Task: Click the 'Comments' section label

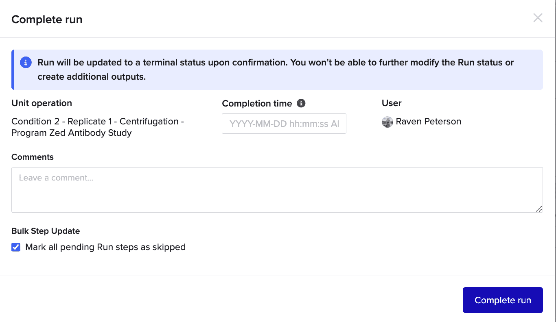Action: tap(33, 157)
